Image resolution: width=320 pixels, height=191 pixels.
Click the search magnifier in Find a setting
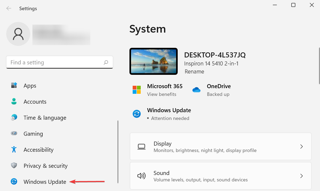(x=106, y=62)
